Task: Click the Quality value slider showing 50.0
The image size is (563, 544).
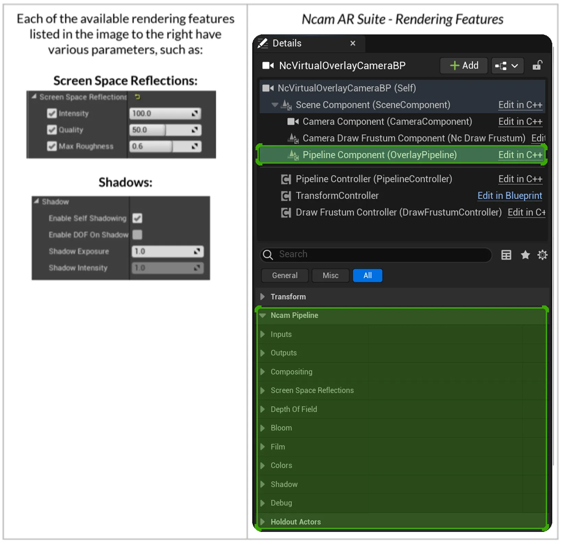Action: pyautogui.click(x=165, y=130)
